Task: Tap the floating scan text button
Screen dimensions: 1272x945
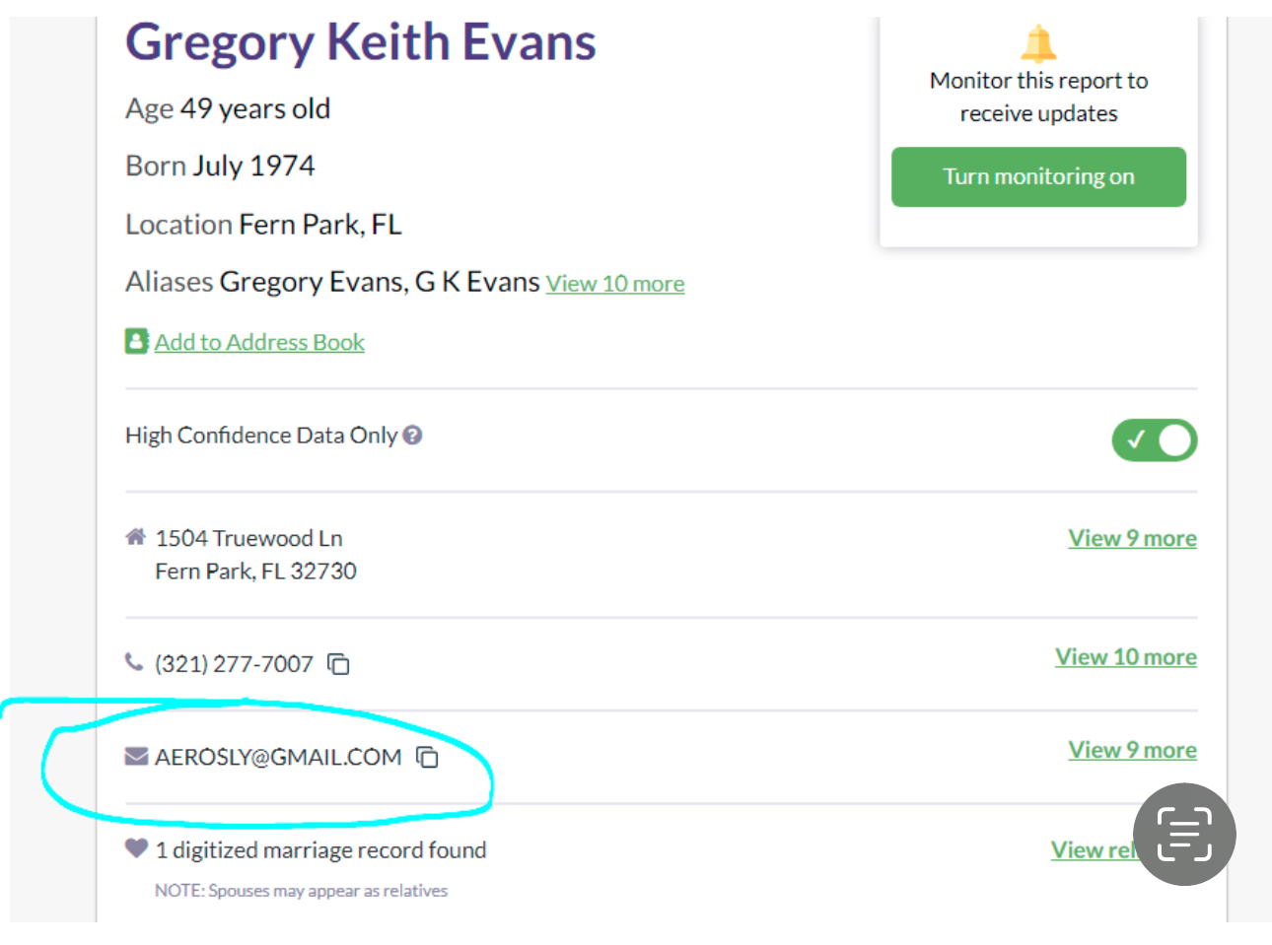Action: [x=1183, y=834]
